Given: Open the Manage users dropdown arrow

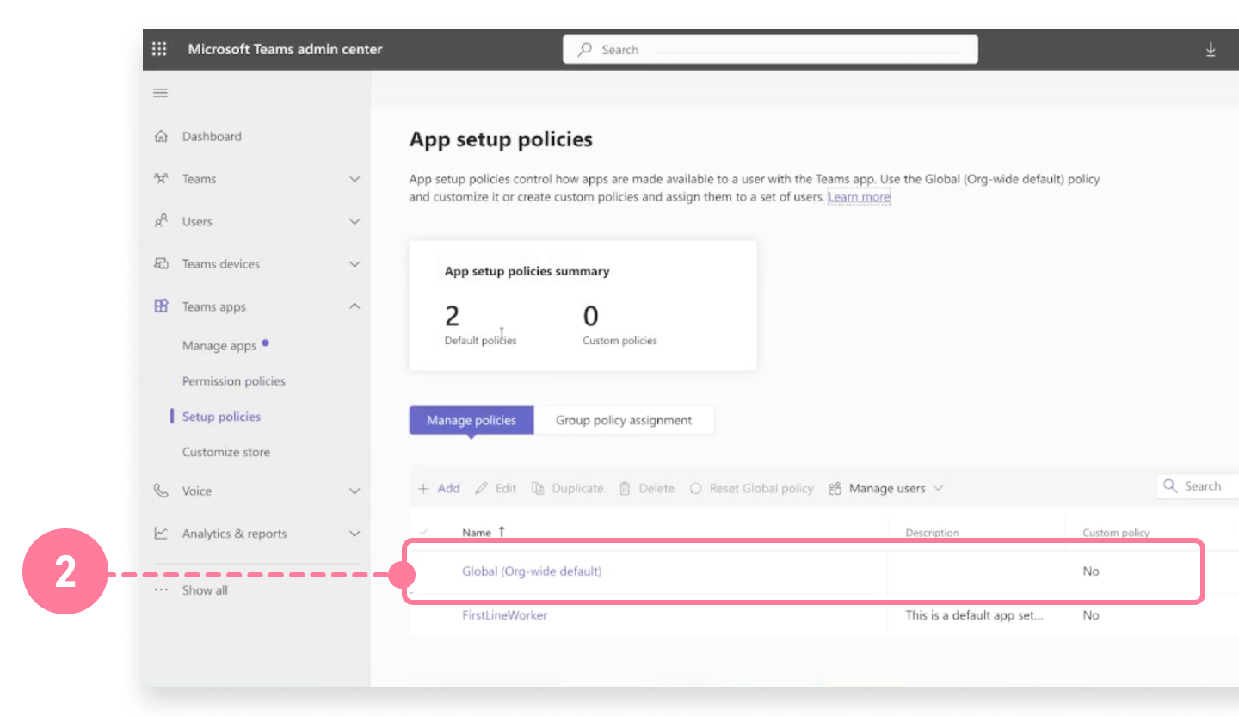Looking at the screenshot, I should click(938, 488).
